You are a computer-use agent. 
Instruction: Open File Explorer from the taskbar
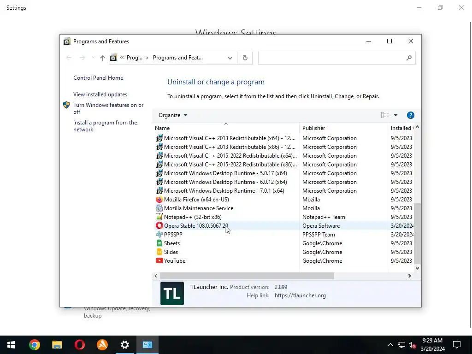57,345
